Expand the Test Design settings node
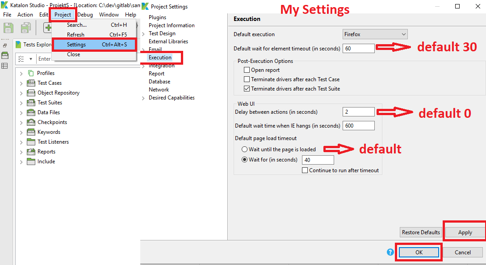 pyautogui.click(x=143, y=34)
